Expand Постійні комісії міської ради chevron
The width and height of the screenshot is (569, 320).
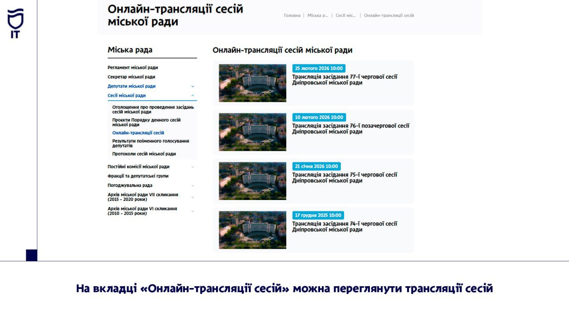[192, 167]
